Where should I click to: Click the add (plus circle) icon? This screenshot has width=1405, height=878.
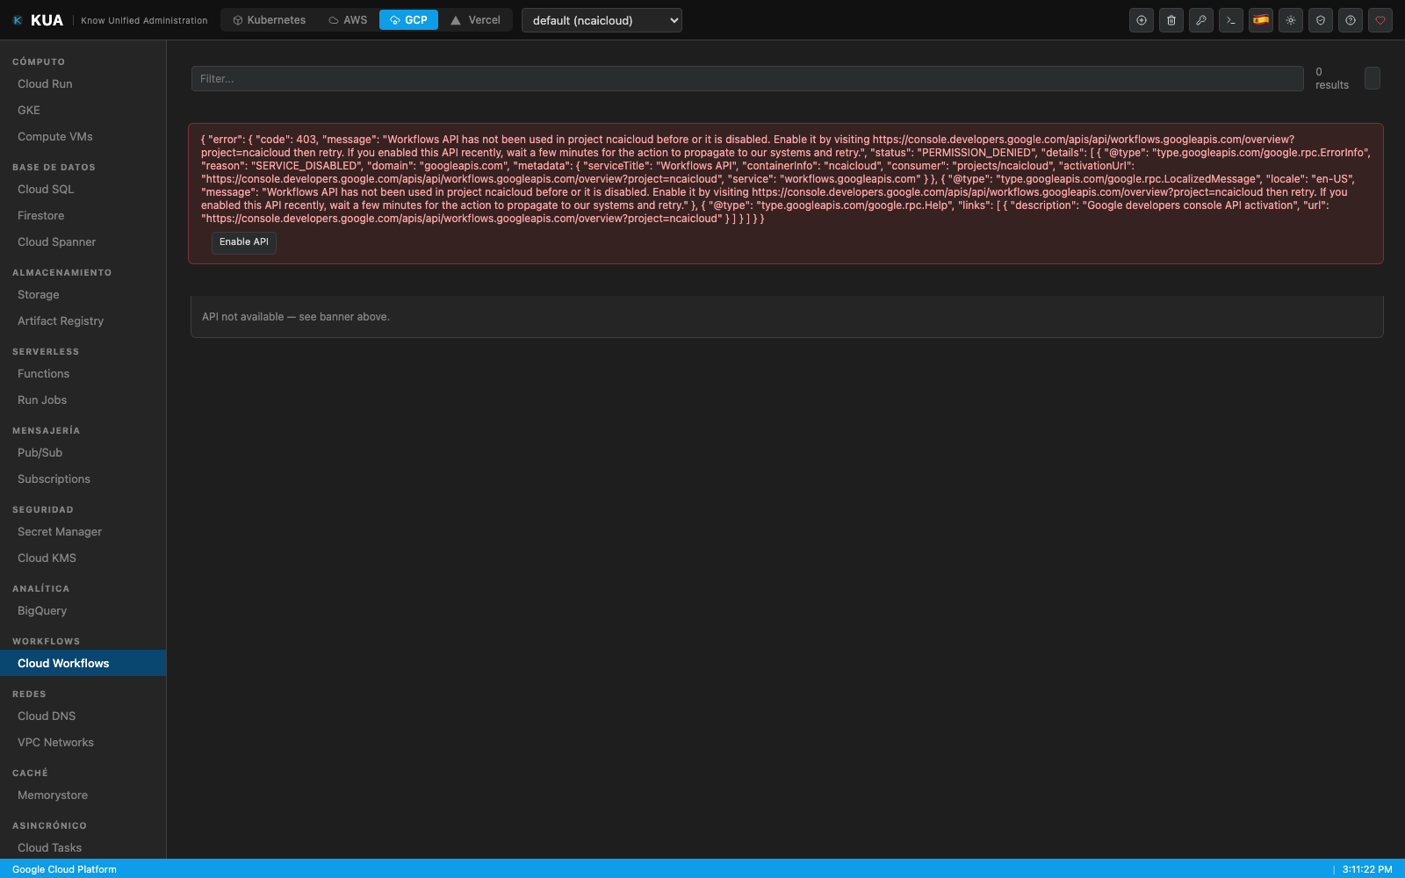(1142, 20)
